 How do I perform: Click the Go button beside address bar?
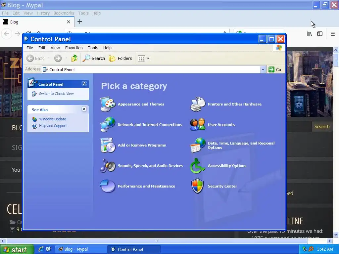point(275,69)
